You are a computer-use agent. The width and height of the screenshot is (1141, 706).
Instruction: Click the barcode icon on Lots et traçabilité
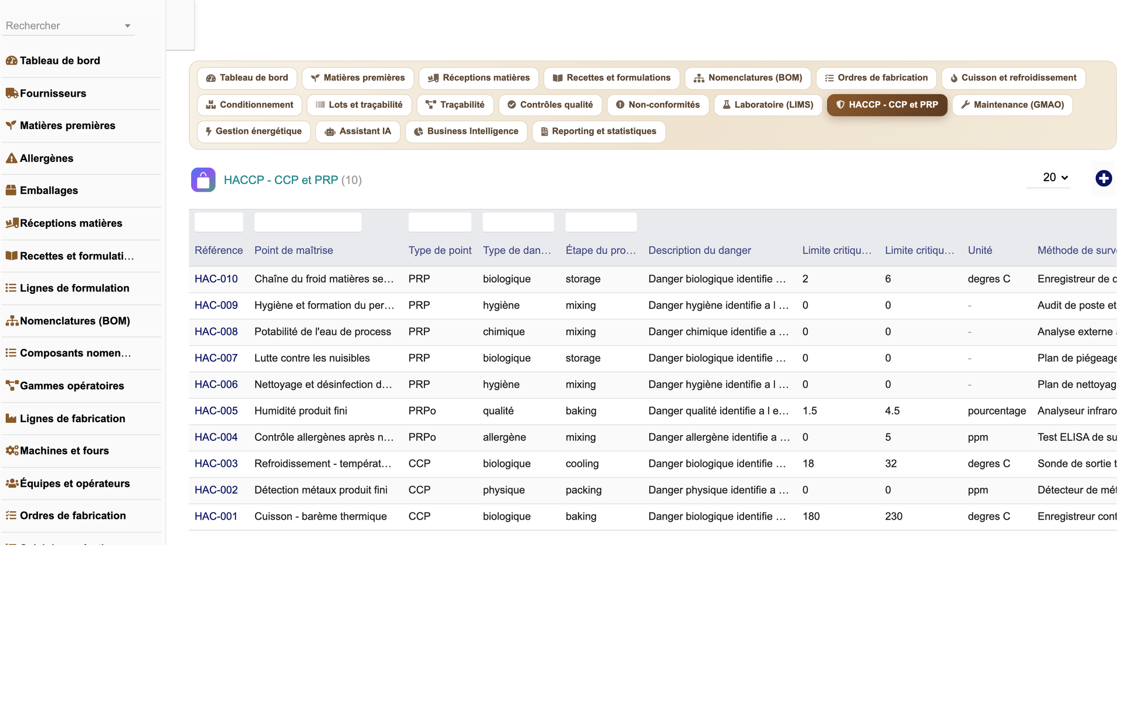pos(320,105)
